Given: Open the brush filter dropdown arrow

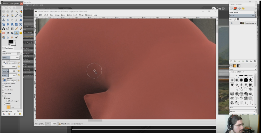Looking at the screenshot, I should point(255,70).
